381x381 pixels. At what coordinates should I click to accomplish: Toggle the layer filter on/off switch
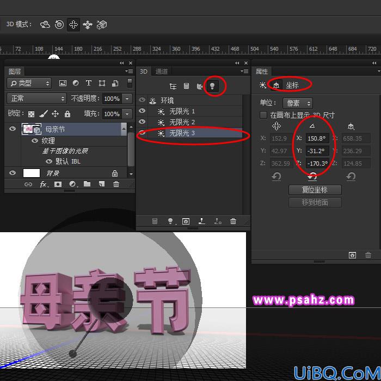pos(130,83)
